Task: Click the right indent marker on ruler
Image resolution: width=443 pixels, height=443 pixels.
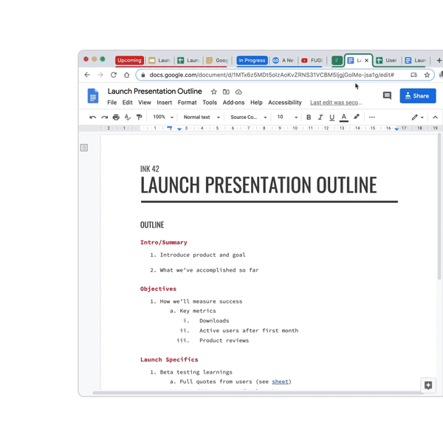Action: [x=396, y=128]
